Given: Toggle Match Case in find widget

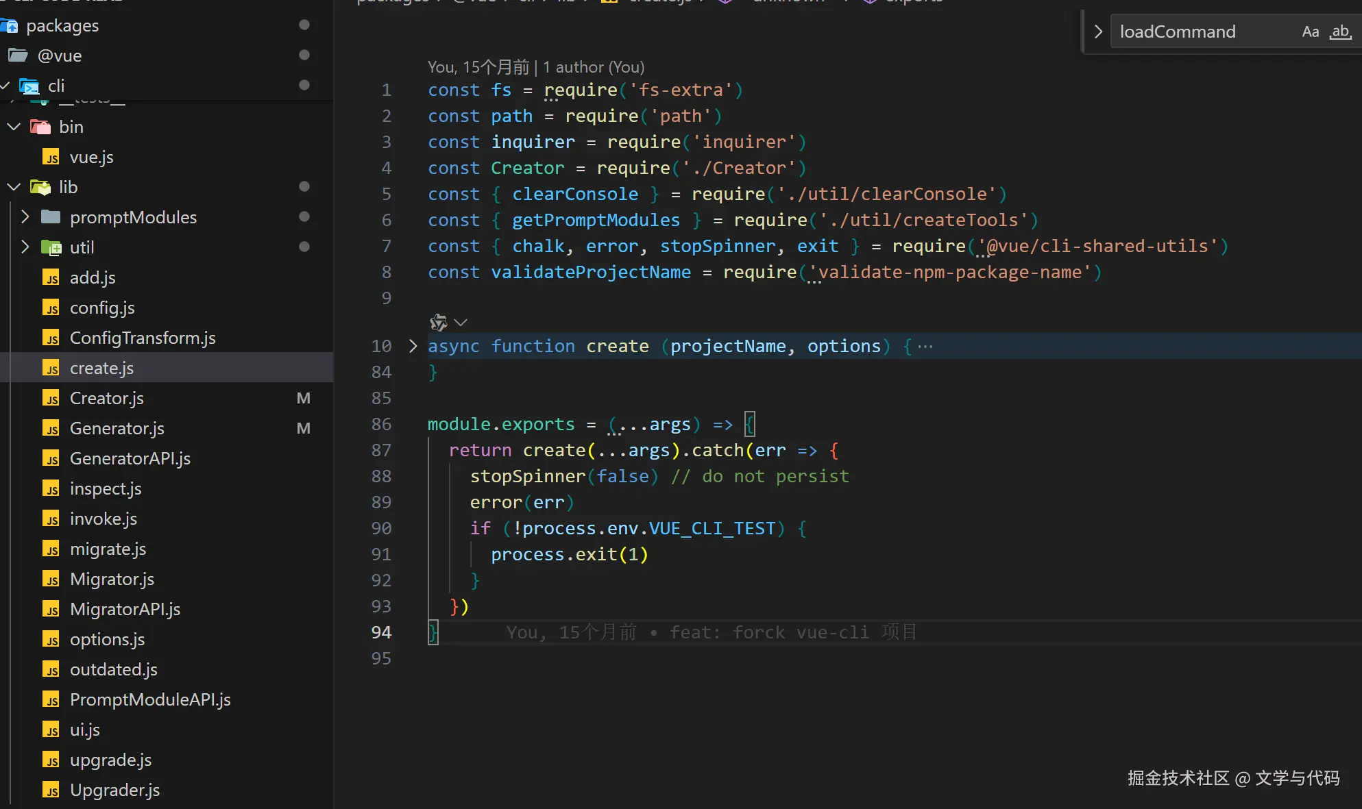Looking at the screenshot, I should tap(1310, 32).
